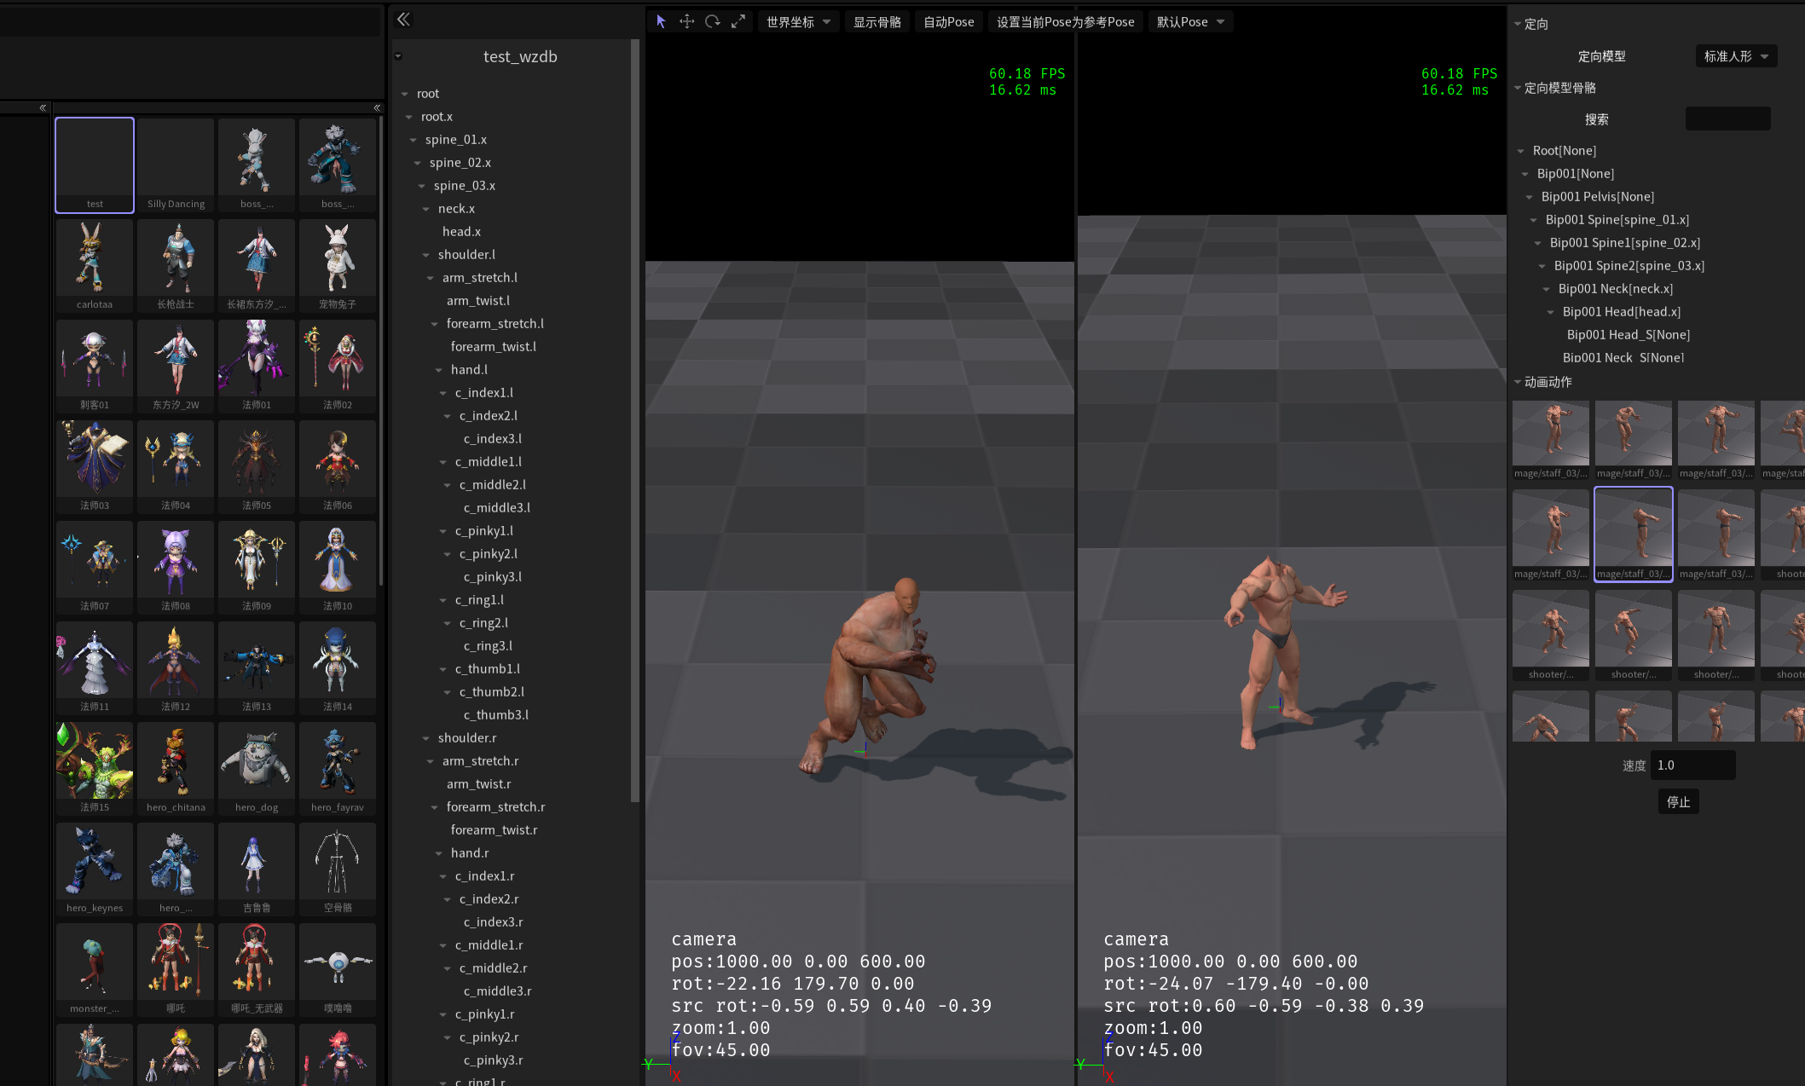Click 设置当前Pose为参考Pose button
Viewport: 1805px width, 1086px height.
click(x=1065, y=22)
